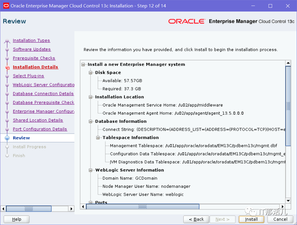Screen dimensions: 297x225
Task: Open Enterprise Manager Configuration step
Action: [x=44, y=111]
